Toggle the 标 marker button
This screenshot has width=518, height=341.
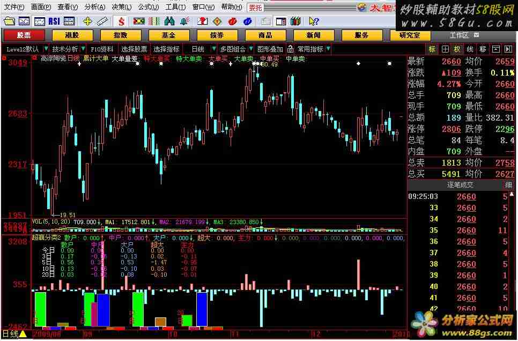pos(432,49)
